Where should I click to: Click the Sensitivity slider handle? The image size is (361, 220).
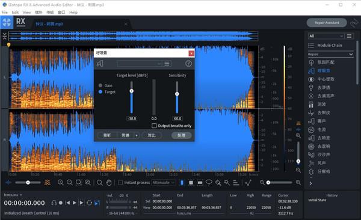pyautogui.click(x=177, y=94)
